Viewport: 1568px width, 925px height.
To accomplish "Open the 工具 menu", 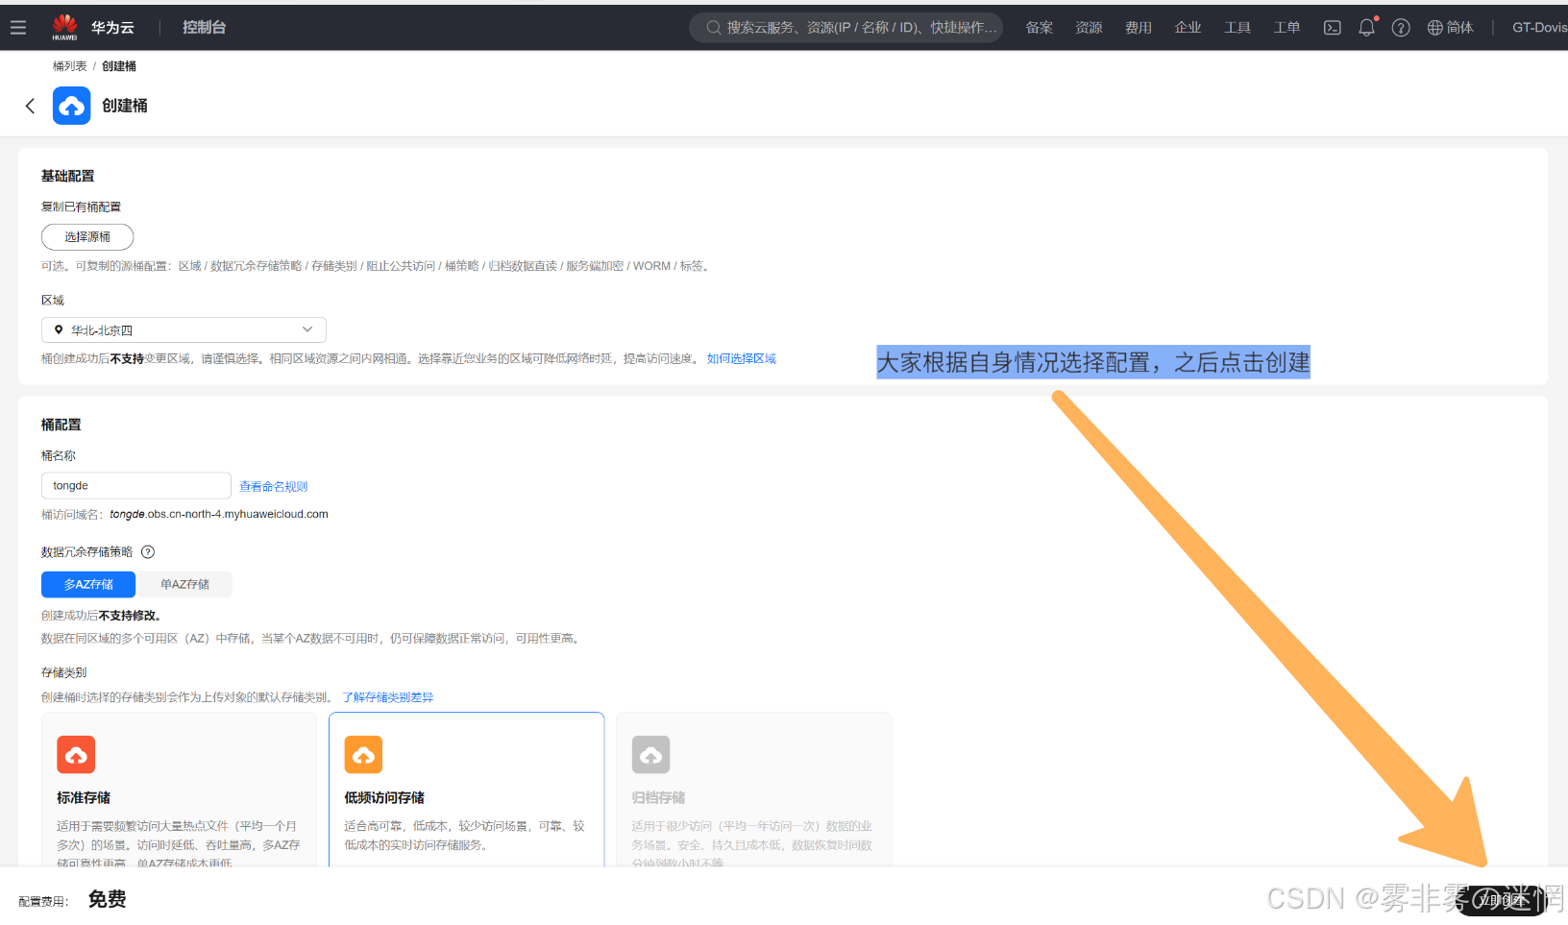I will 1237,28.
